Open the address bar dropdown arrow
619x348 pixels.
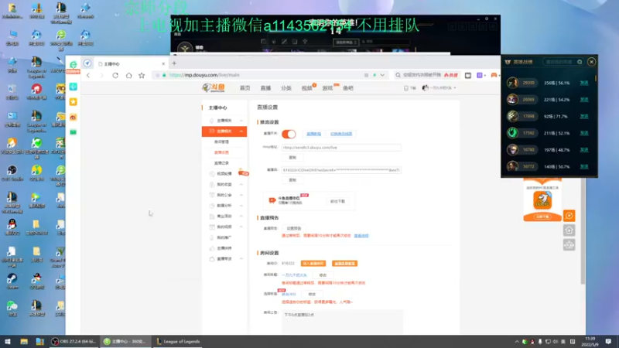(382, 75)
